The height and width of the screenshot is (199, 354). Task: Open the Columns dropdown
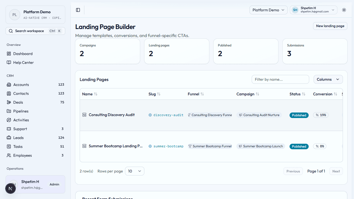coord(328,79)
